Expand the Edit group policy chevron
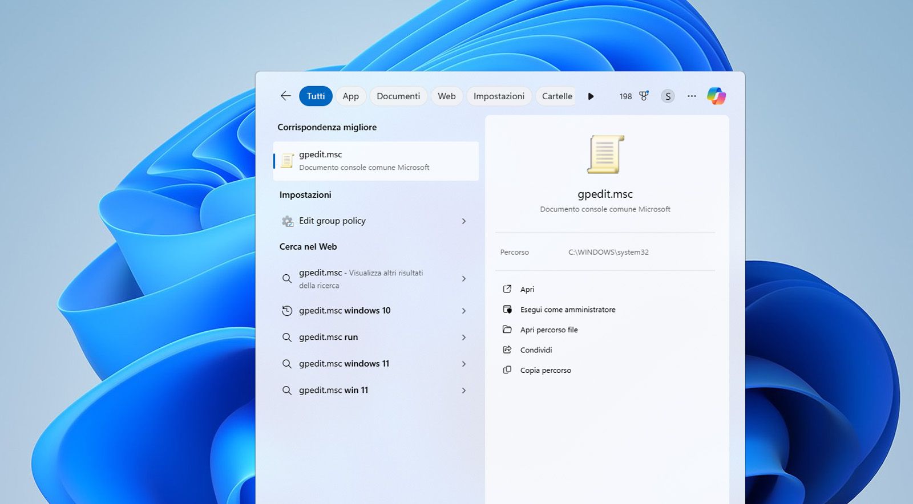 point(464,221)
